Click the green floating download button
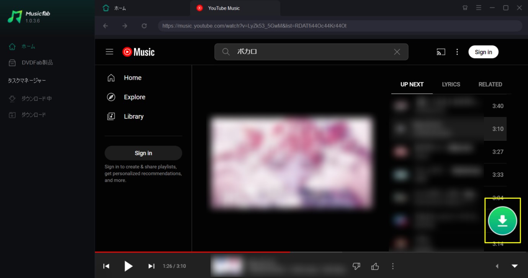The width and height of the screenshot is (528, 278). (x=502, y=221)
